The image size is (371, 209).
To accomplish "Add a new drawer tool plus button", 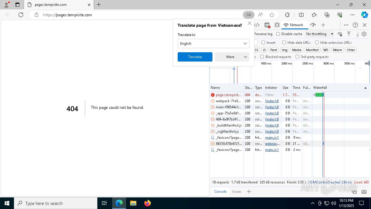I will click(x=249, y=192).
